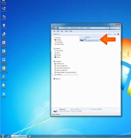The height and width of the screenshot is (138, 131).
Task: Click the Change your view icon
Action: click(x=109, y=34)
